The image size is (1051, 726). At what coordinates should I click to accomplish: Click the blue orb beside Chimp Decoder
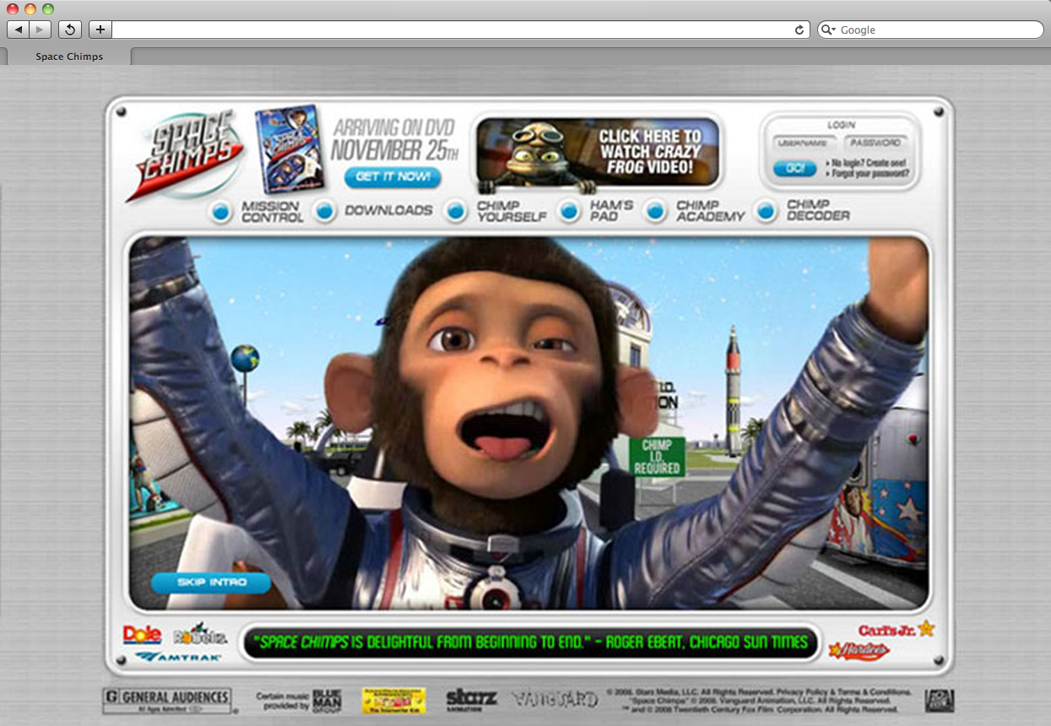(x=766, y=212)
